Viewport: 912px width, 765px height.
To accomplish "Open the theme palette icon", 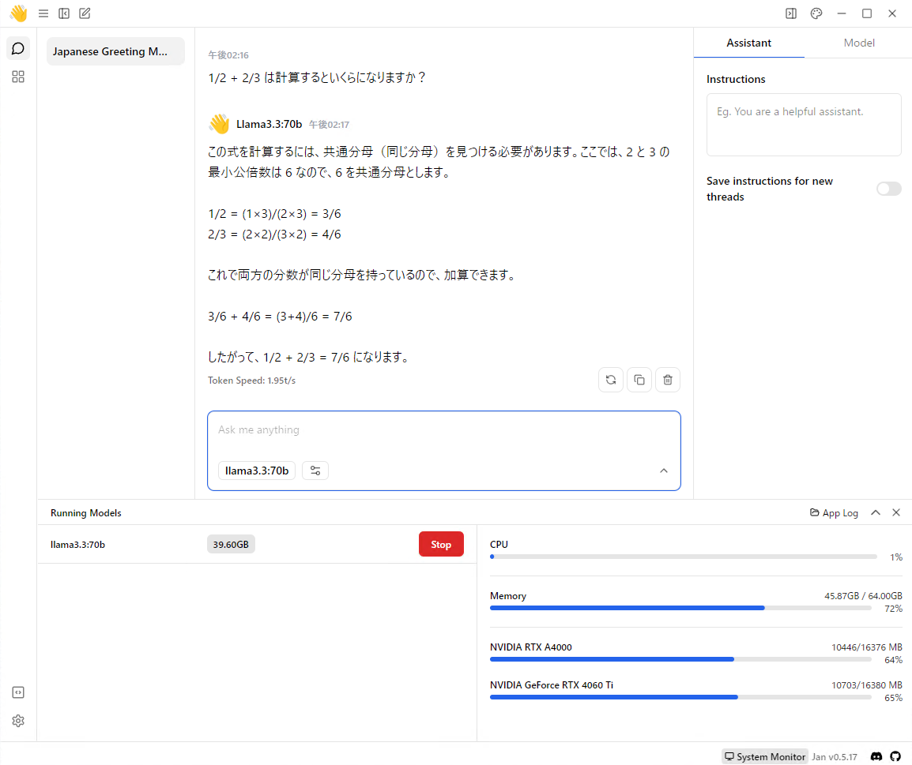I will [x=816, y=13].
